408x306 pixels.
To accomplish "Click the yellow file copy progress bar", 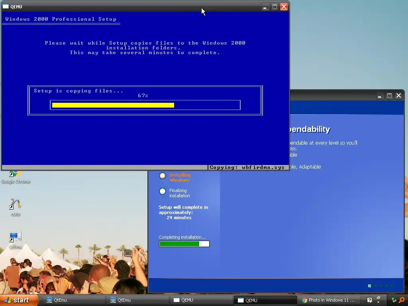I will (x=145, y=105).
